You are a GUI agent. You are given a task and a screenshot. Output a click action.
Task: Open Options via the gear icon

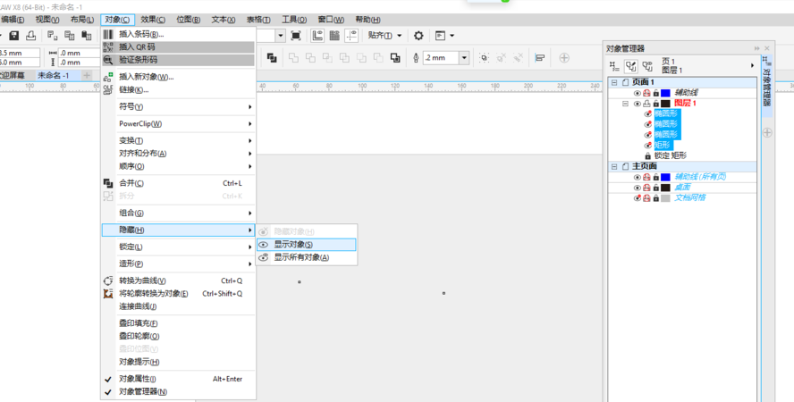pyautogui.click(x=418, y=36)
